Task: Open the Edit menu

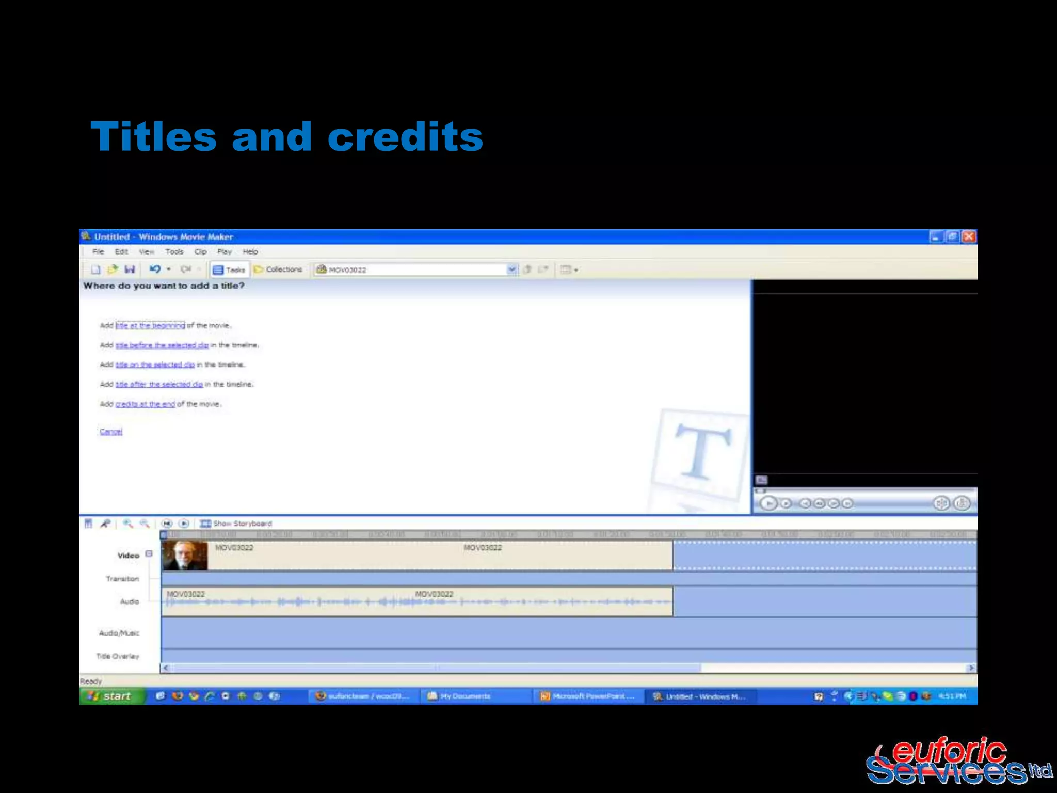Action: coord(121,252)
